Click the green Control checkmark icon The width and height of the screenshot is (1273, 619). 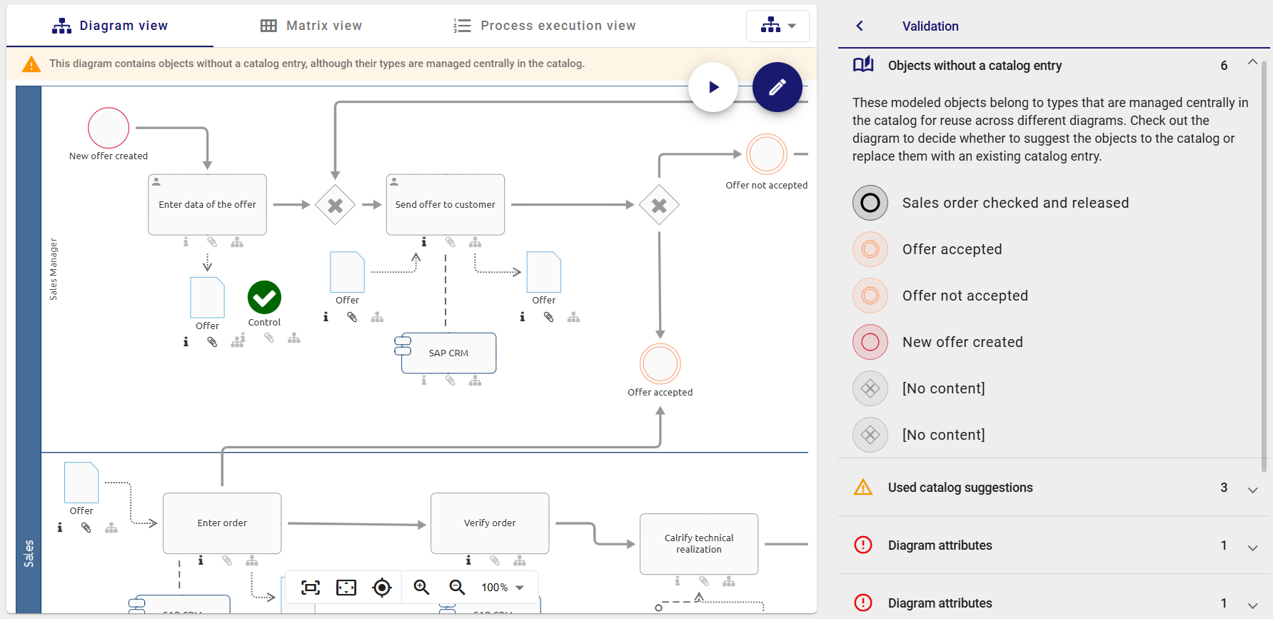point(264,297)
